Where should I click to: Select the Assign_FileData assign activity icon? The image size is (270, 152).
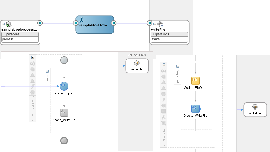[x=195, y=81]
